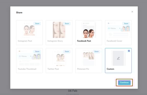
Task: Click the Soon badge on Twitter Post
Action: pos(67,51)
